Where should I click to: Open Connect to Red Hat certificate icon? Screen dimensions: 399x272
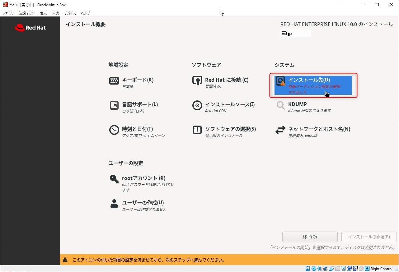pyautogui.click(x=197, y=81)
